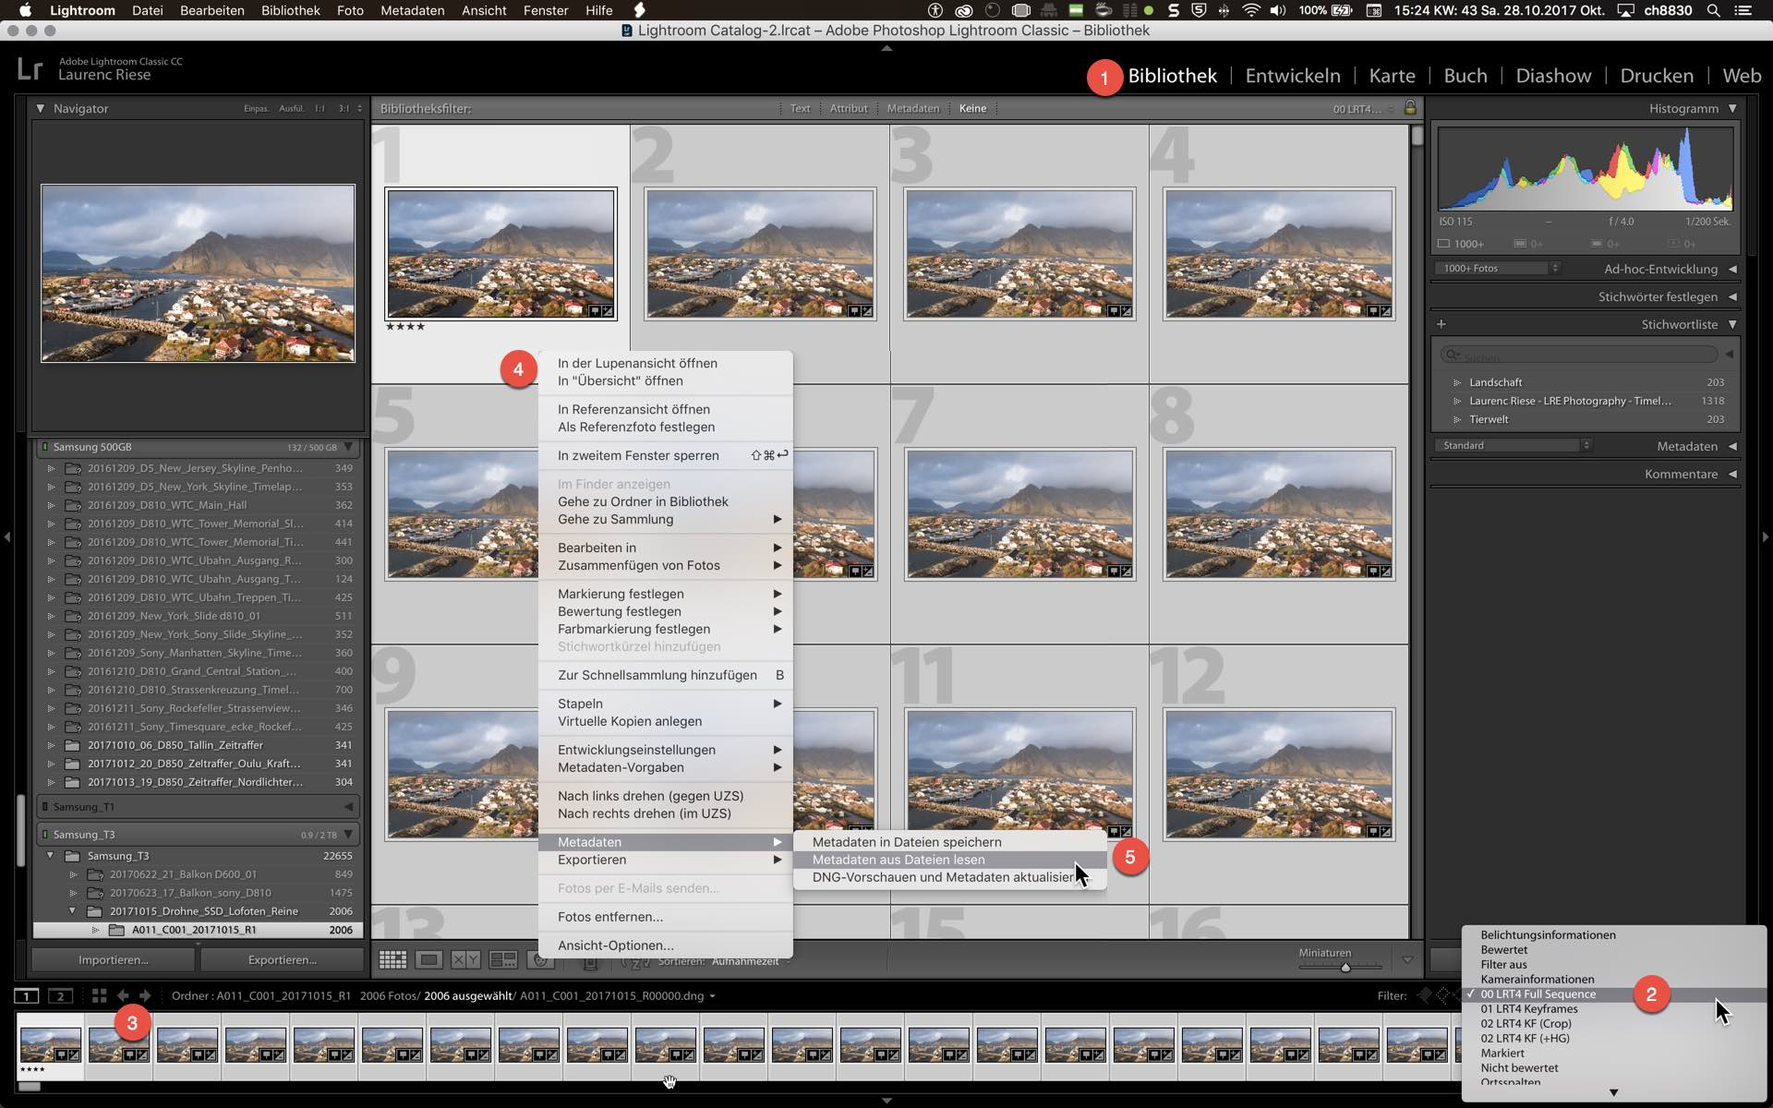Open Metadaten menu in menu bar
Viewport: 1773px width, 1108px height.
coord(413,10)
